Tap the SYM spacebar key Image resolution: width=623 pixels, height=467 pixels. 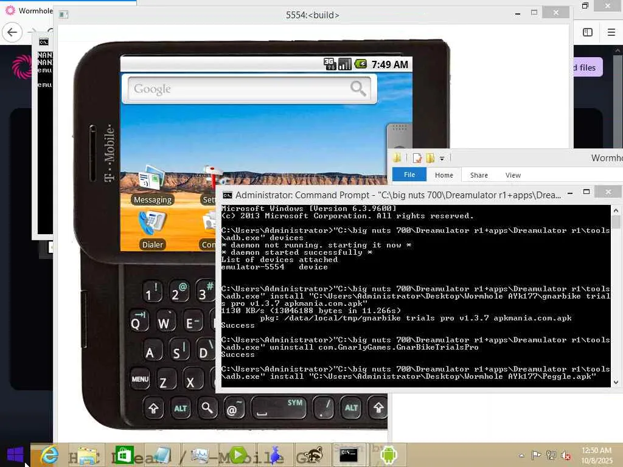279,407
